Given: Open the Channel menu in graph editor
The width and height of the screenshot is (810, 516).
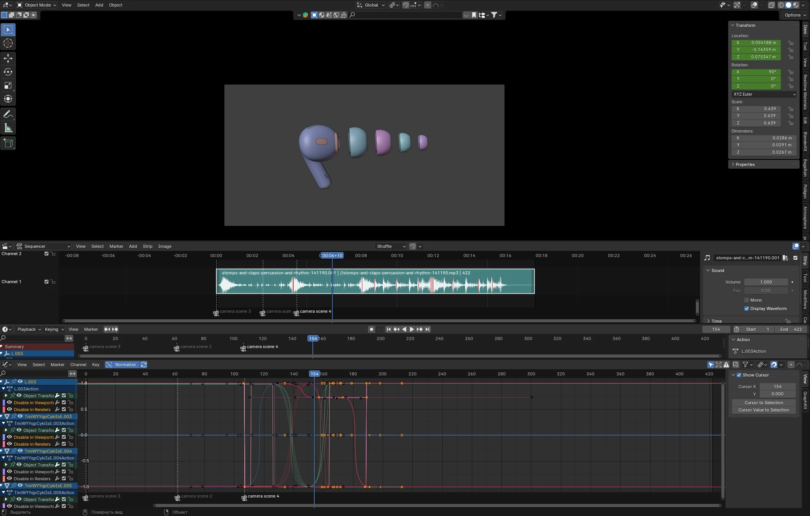Looking at the screenshot, I should coord(78,365).
